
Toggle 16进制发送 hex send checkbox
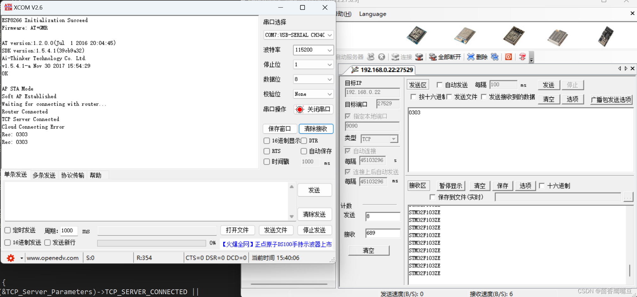[8, 242]
